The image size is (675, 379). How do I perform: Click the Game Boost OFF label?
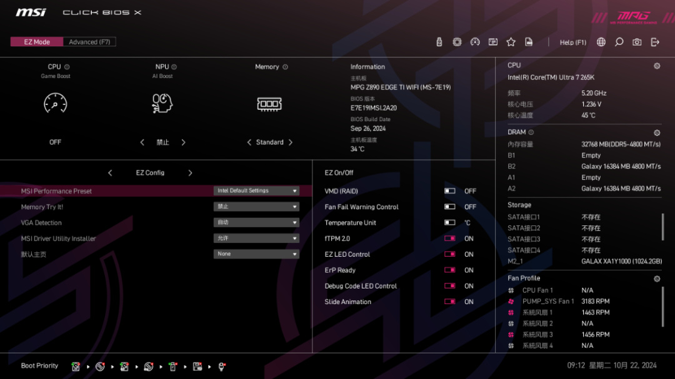coord(55,142)
